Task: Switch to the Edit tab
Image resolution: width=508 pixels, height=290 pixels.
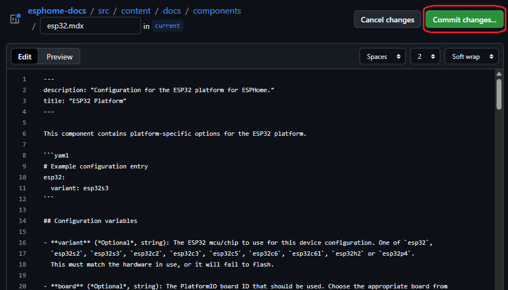Action: 25,57
